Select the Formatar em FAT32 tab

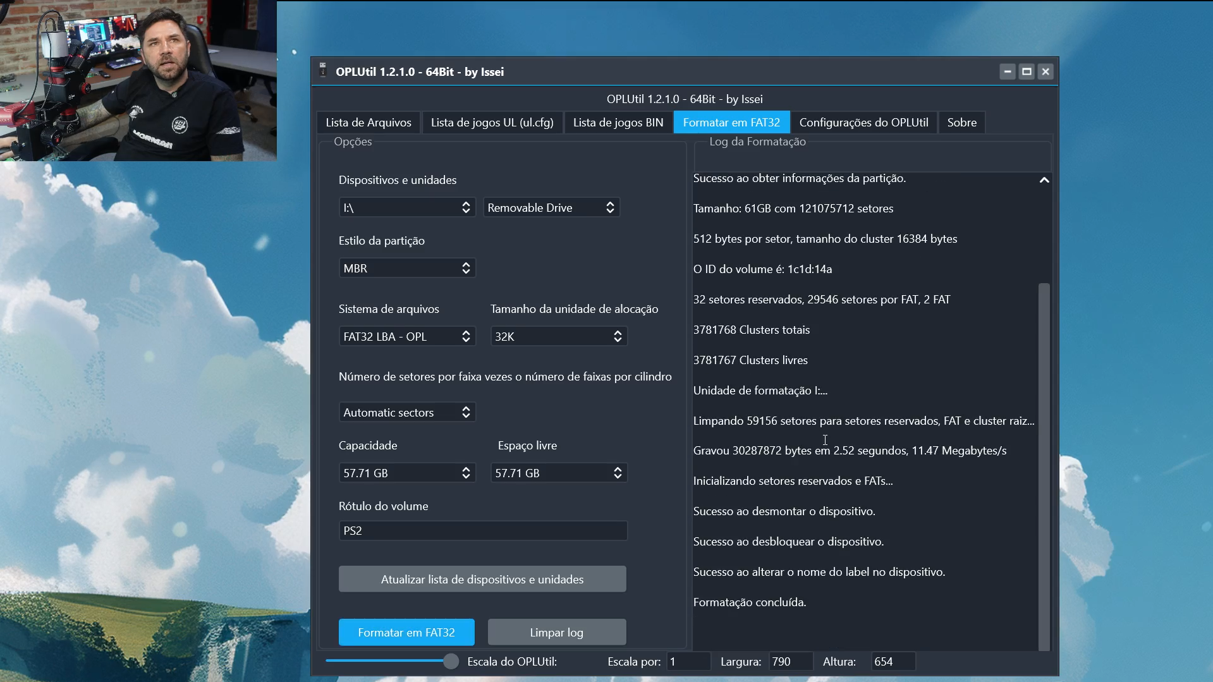point(731,122)
